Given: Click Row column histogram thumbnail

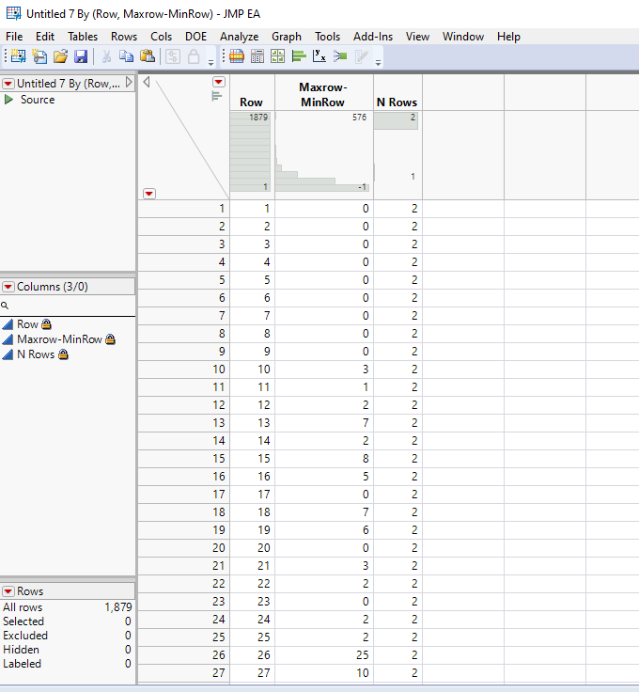Looking at the screenshot, I should (250, 151).
